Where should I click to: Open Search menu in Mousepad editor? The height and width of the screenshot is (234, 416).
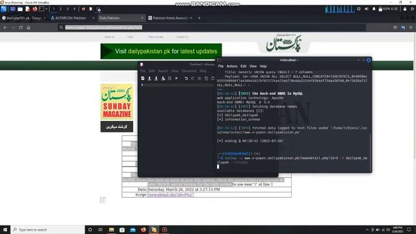pos(163,71)
